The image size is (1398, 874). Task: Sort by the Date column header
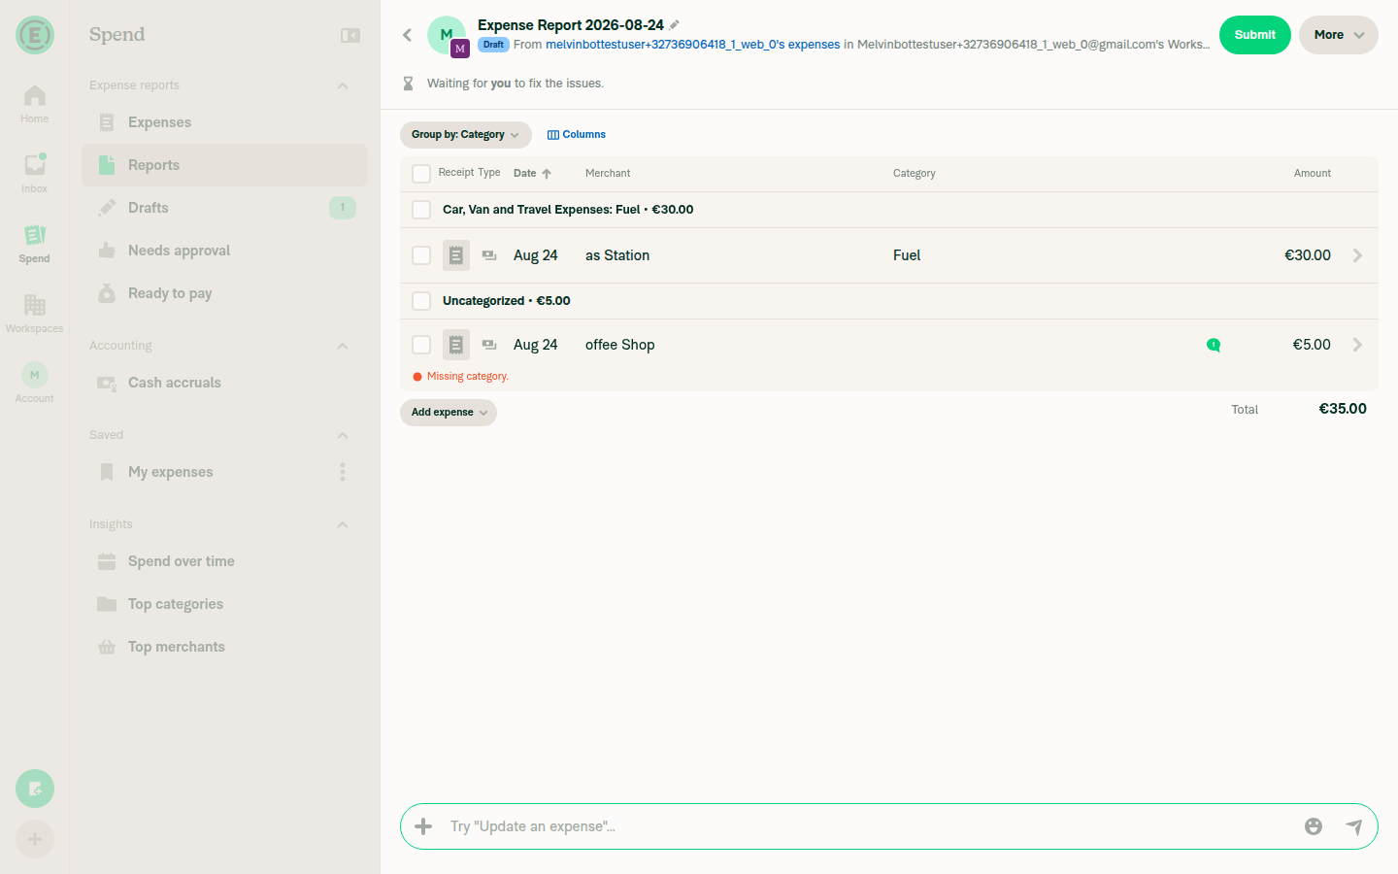[532, 174]
